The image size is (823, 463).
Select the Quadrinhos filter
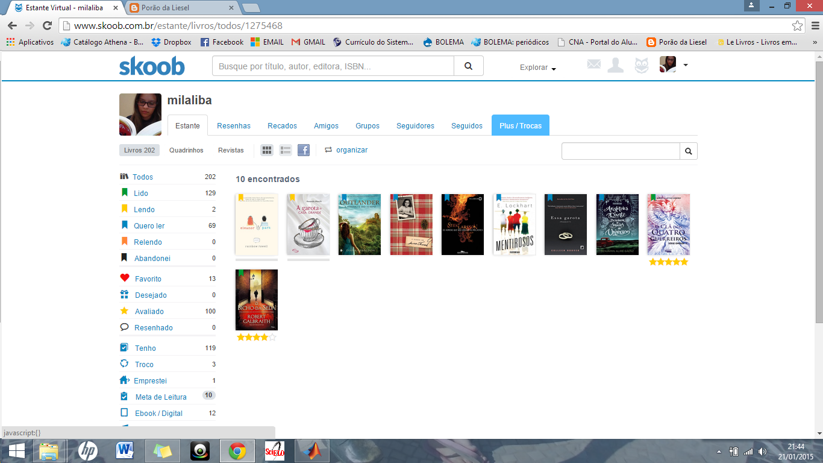tap(186, 150)
